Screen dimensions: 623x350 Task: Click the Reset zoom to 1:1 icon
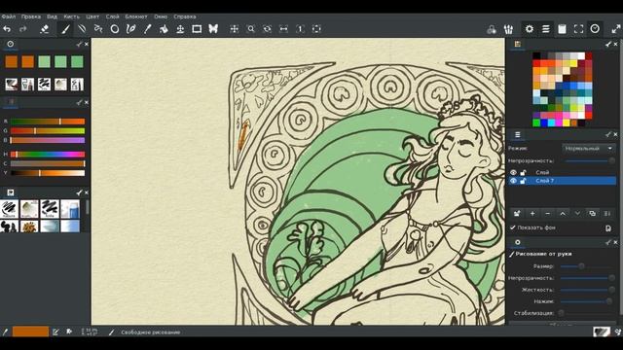(300, 29)
